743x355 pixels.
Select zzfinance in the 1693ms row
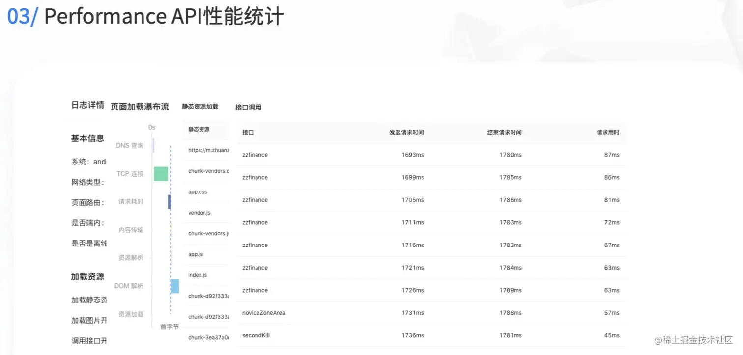(x=255, y=155)
